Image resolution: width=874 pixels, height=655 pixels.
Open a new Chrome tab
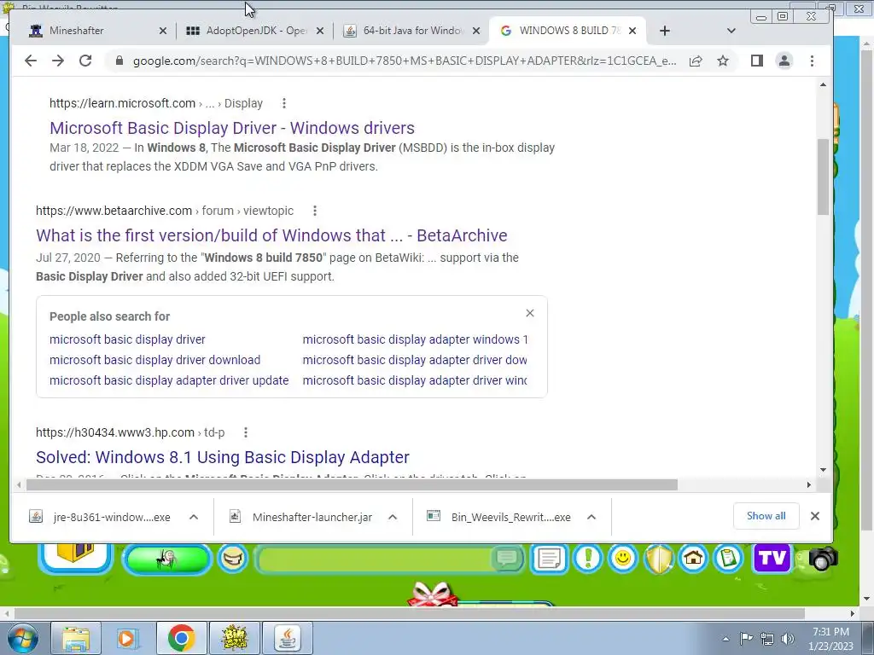click(664, 31)
